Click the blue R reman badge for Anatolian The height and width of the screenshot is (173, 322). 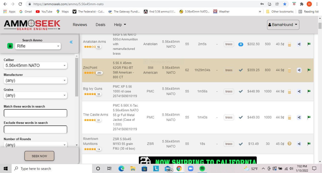pos(241,44)
